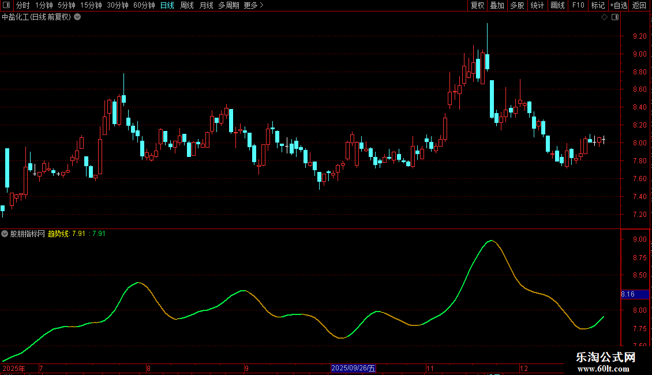The height and width of the screenshot is (375, 652).
Task: Click the 2025年 label on the time axis
Action: 14,368
